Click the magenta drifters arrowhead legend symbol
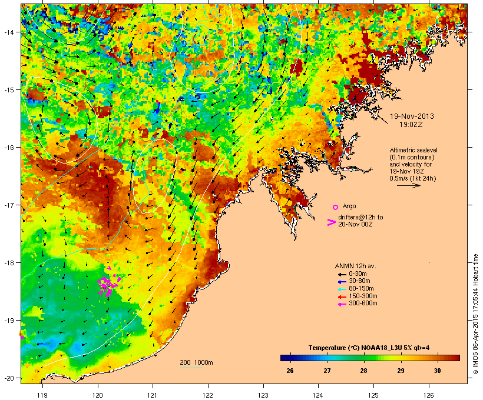 331,222
